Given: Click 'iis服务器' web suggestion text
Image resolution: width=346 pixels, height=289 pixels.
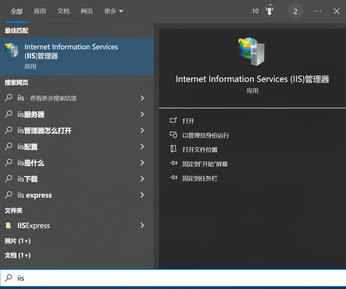Looking at the screenshot, I should click(31, 114).
